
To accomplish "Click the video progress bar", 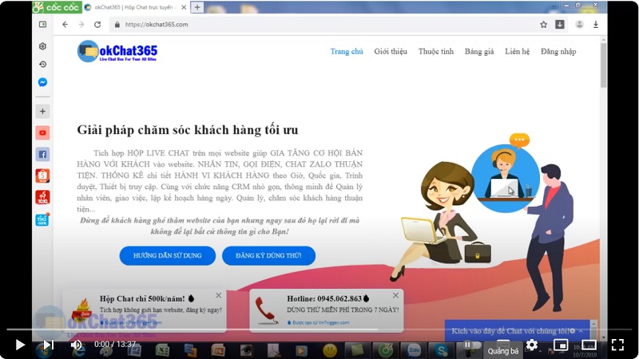I will click(319, 329).
